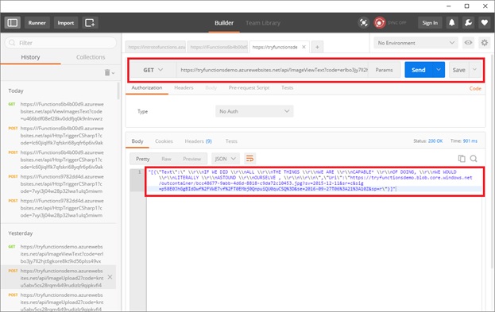This screenshot has width=495, height=312.
Task: Click the 200 OK status value
Action: pos(435,141)
